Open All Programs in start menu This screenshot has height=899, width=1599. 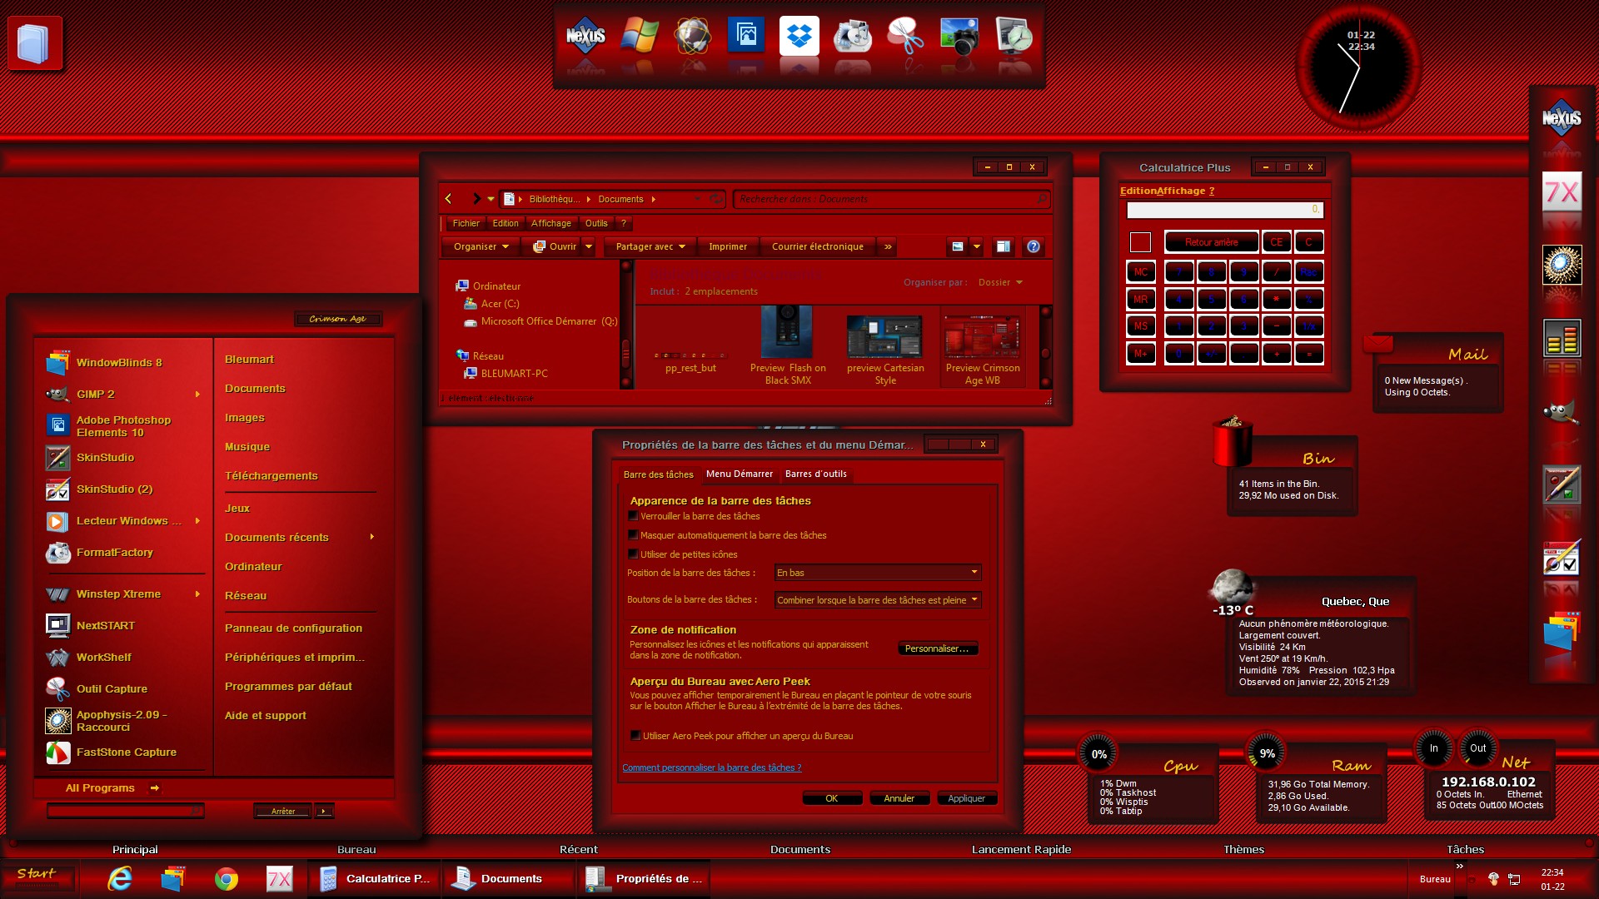click(x=112, y=787)
